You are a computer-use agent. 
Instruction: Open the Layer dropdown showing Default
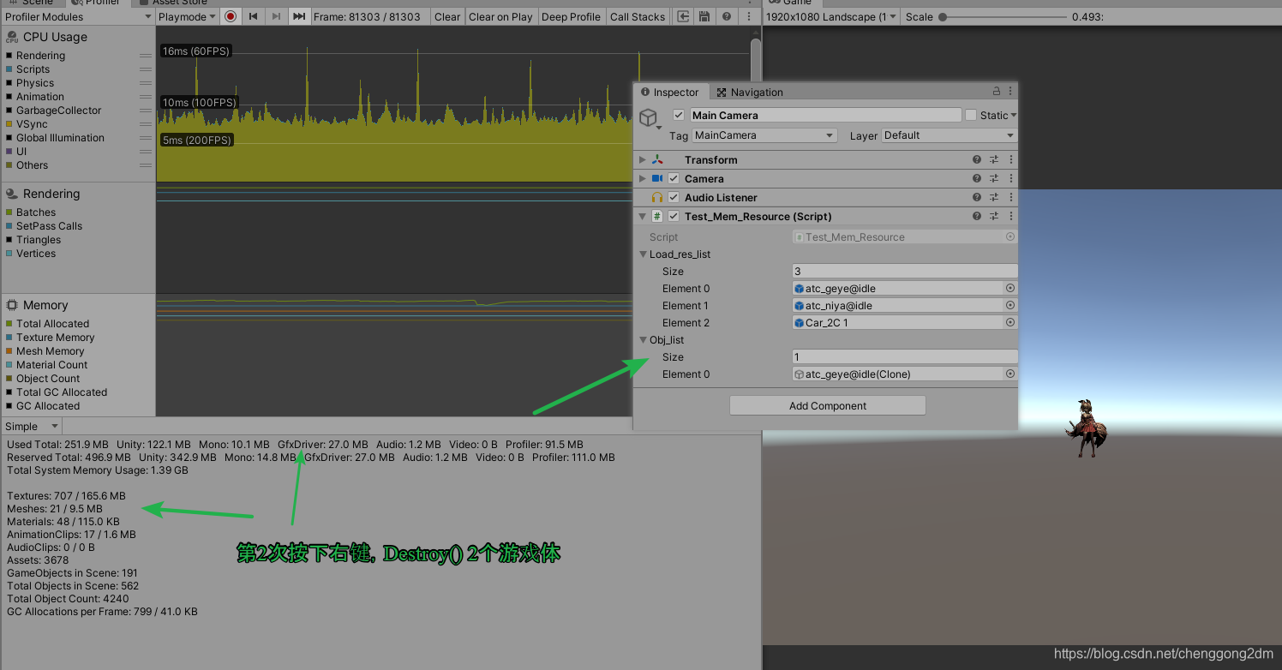point(949,135)
